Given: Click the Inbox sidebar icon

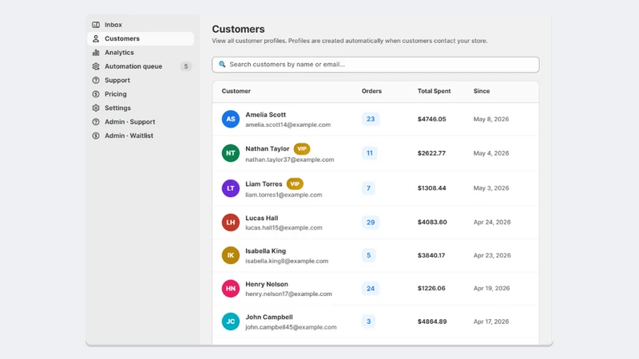Looking at the screenshot, I should click(96, 25).
